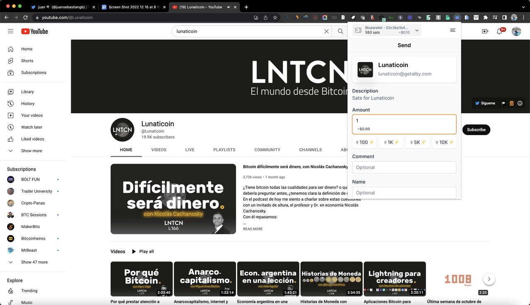The width and height of the screenshot is (530, 305).
Task: Choose the 100 sats preset
Action: pyautogui.click(x=365, y=142)
